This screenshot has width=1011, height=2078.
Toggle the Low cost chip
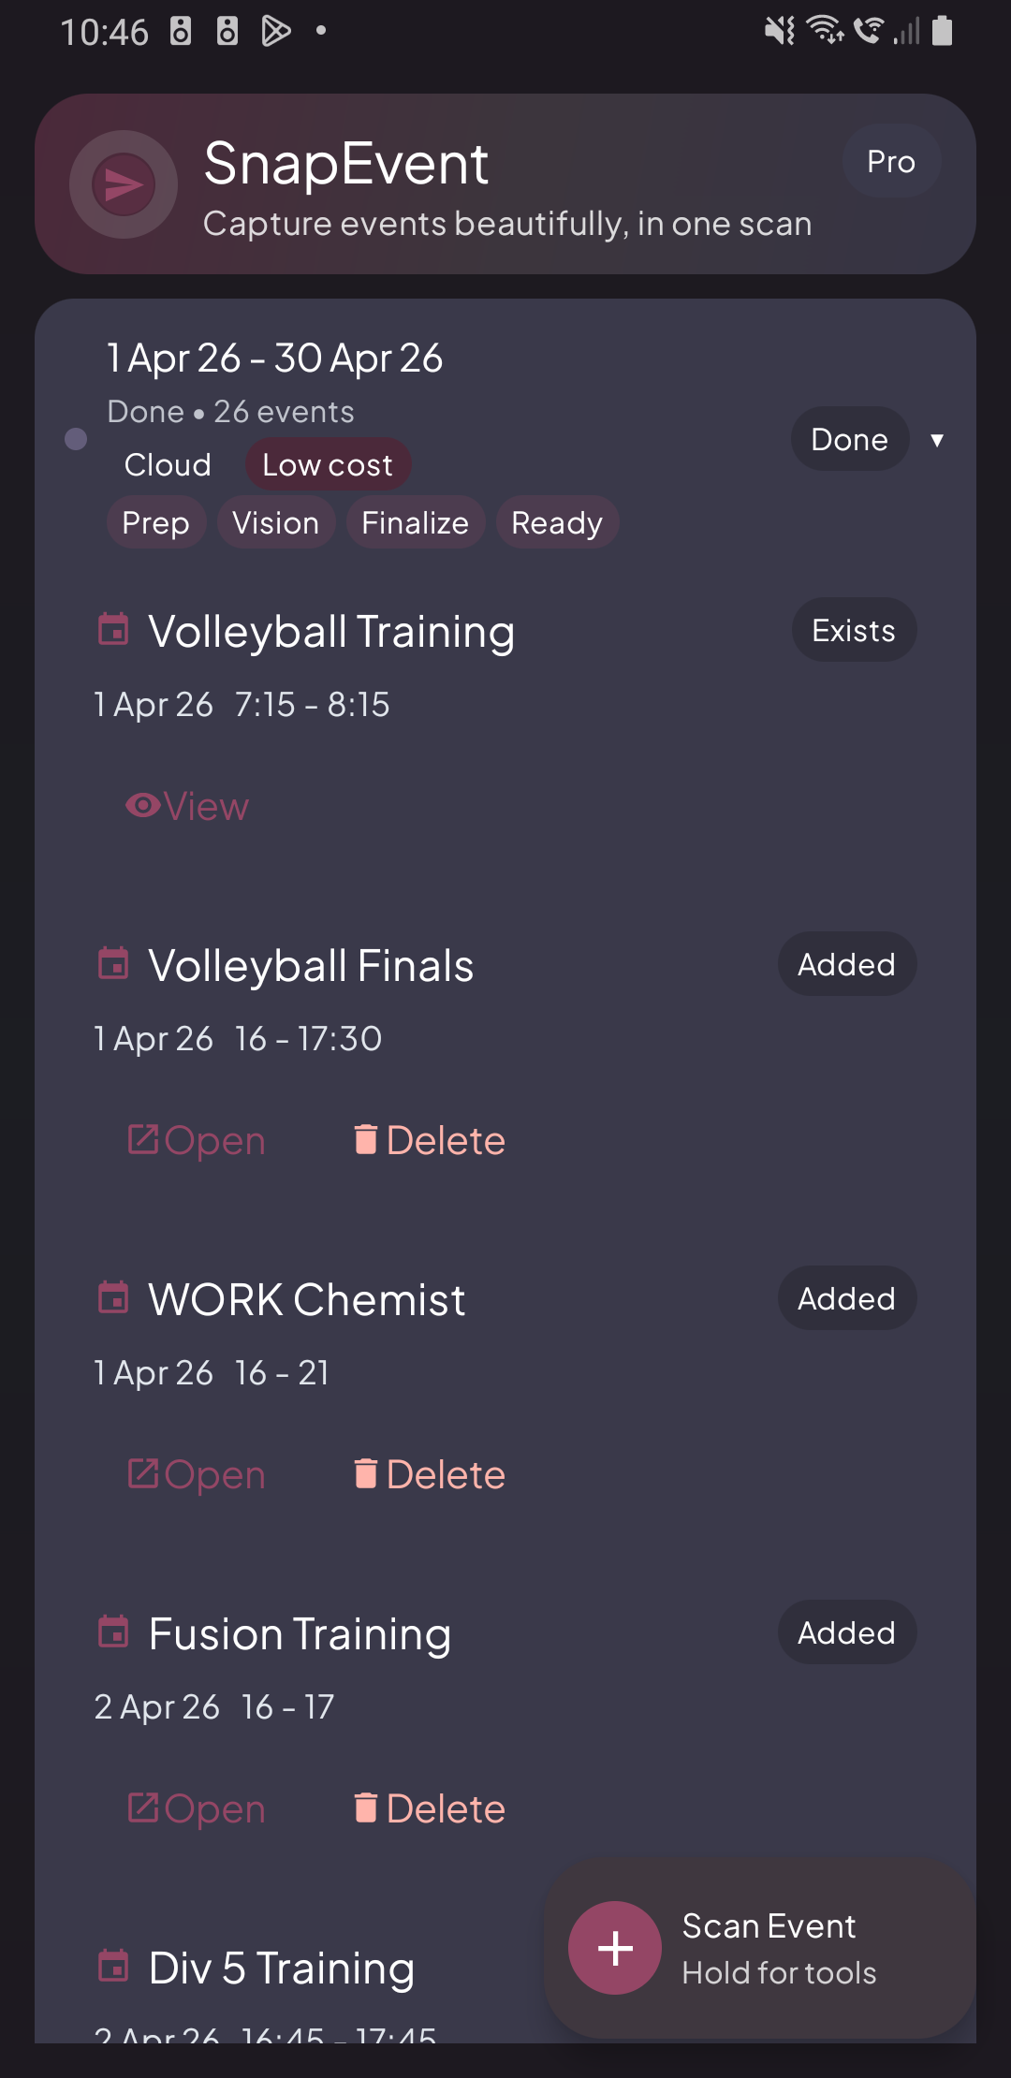point(328,465)
